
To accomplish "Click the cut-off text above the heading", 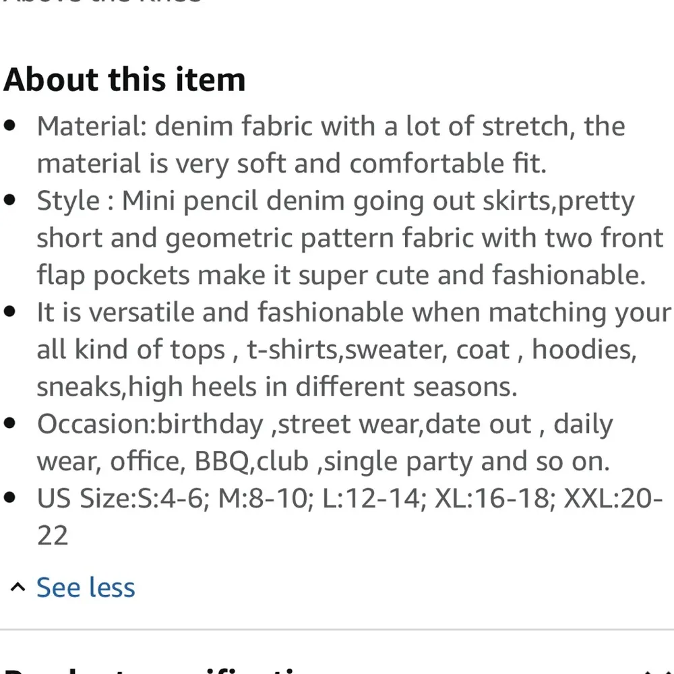I will point(101,2).
